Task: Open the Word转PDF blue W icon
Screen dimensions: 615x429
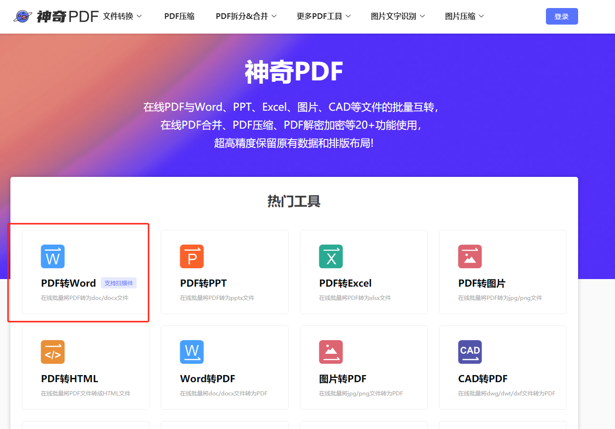Action: tap(192, 352)
